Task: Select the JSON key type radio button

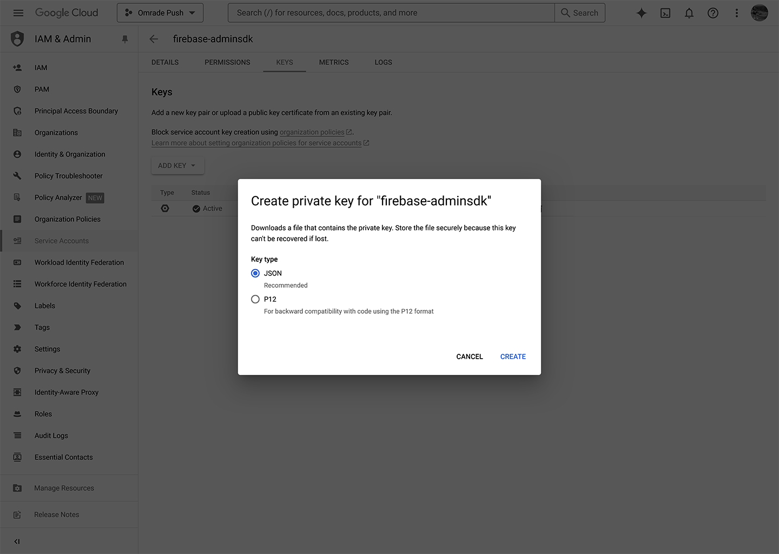Action: click(255, 273)
